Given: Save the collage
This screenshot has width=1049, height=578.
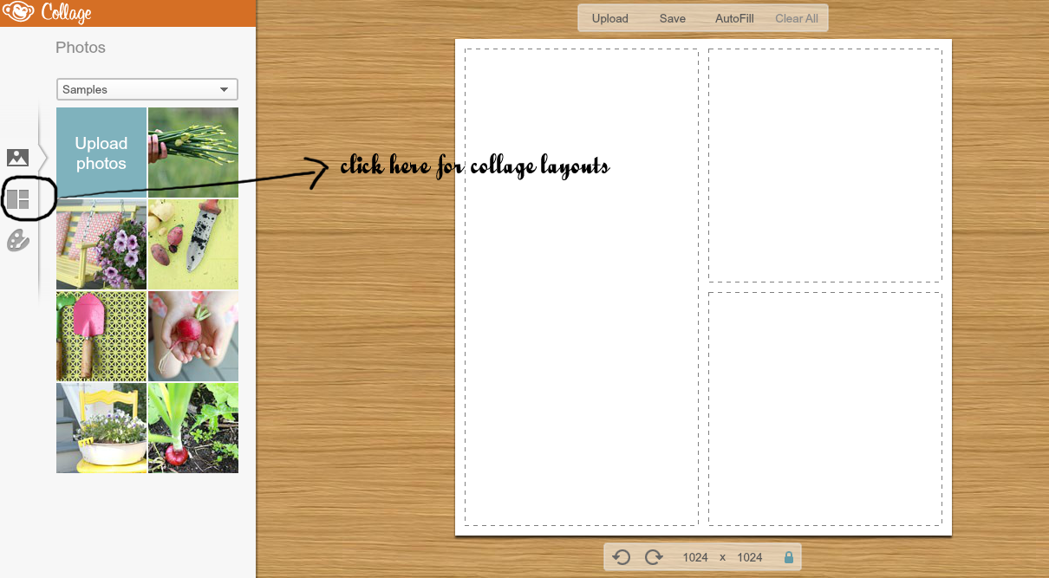Looking at the screenshot, I should 672,17.
